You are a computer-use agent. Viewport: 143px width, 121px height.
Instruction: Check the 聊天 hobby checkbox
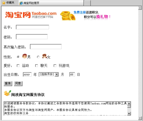tap(36, 66)
